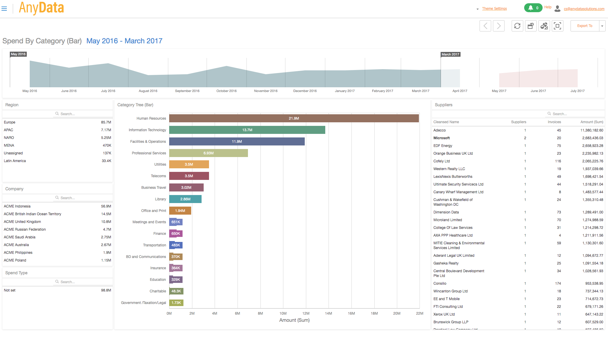Image resolution: width=608 pixels, height=339 pixels.
Task: Click the Government /Taxation/Legal 1.73K bar
Action: [x=176, y=303]
